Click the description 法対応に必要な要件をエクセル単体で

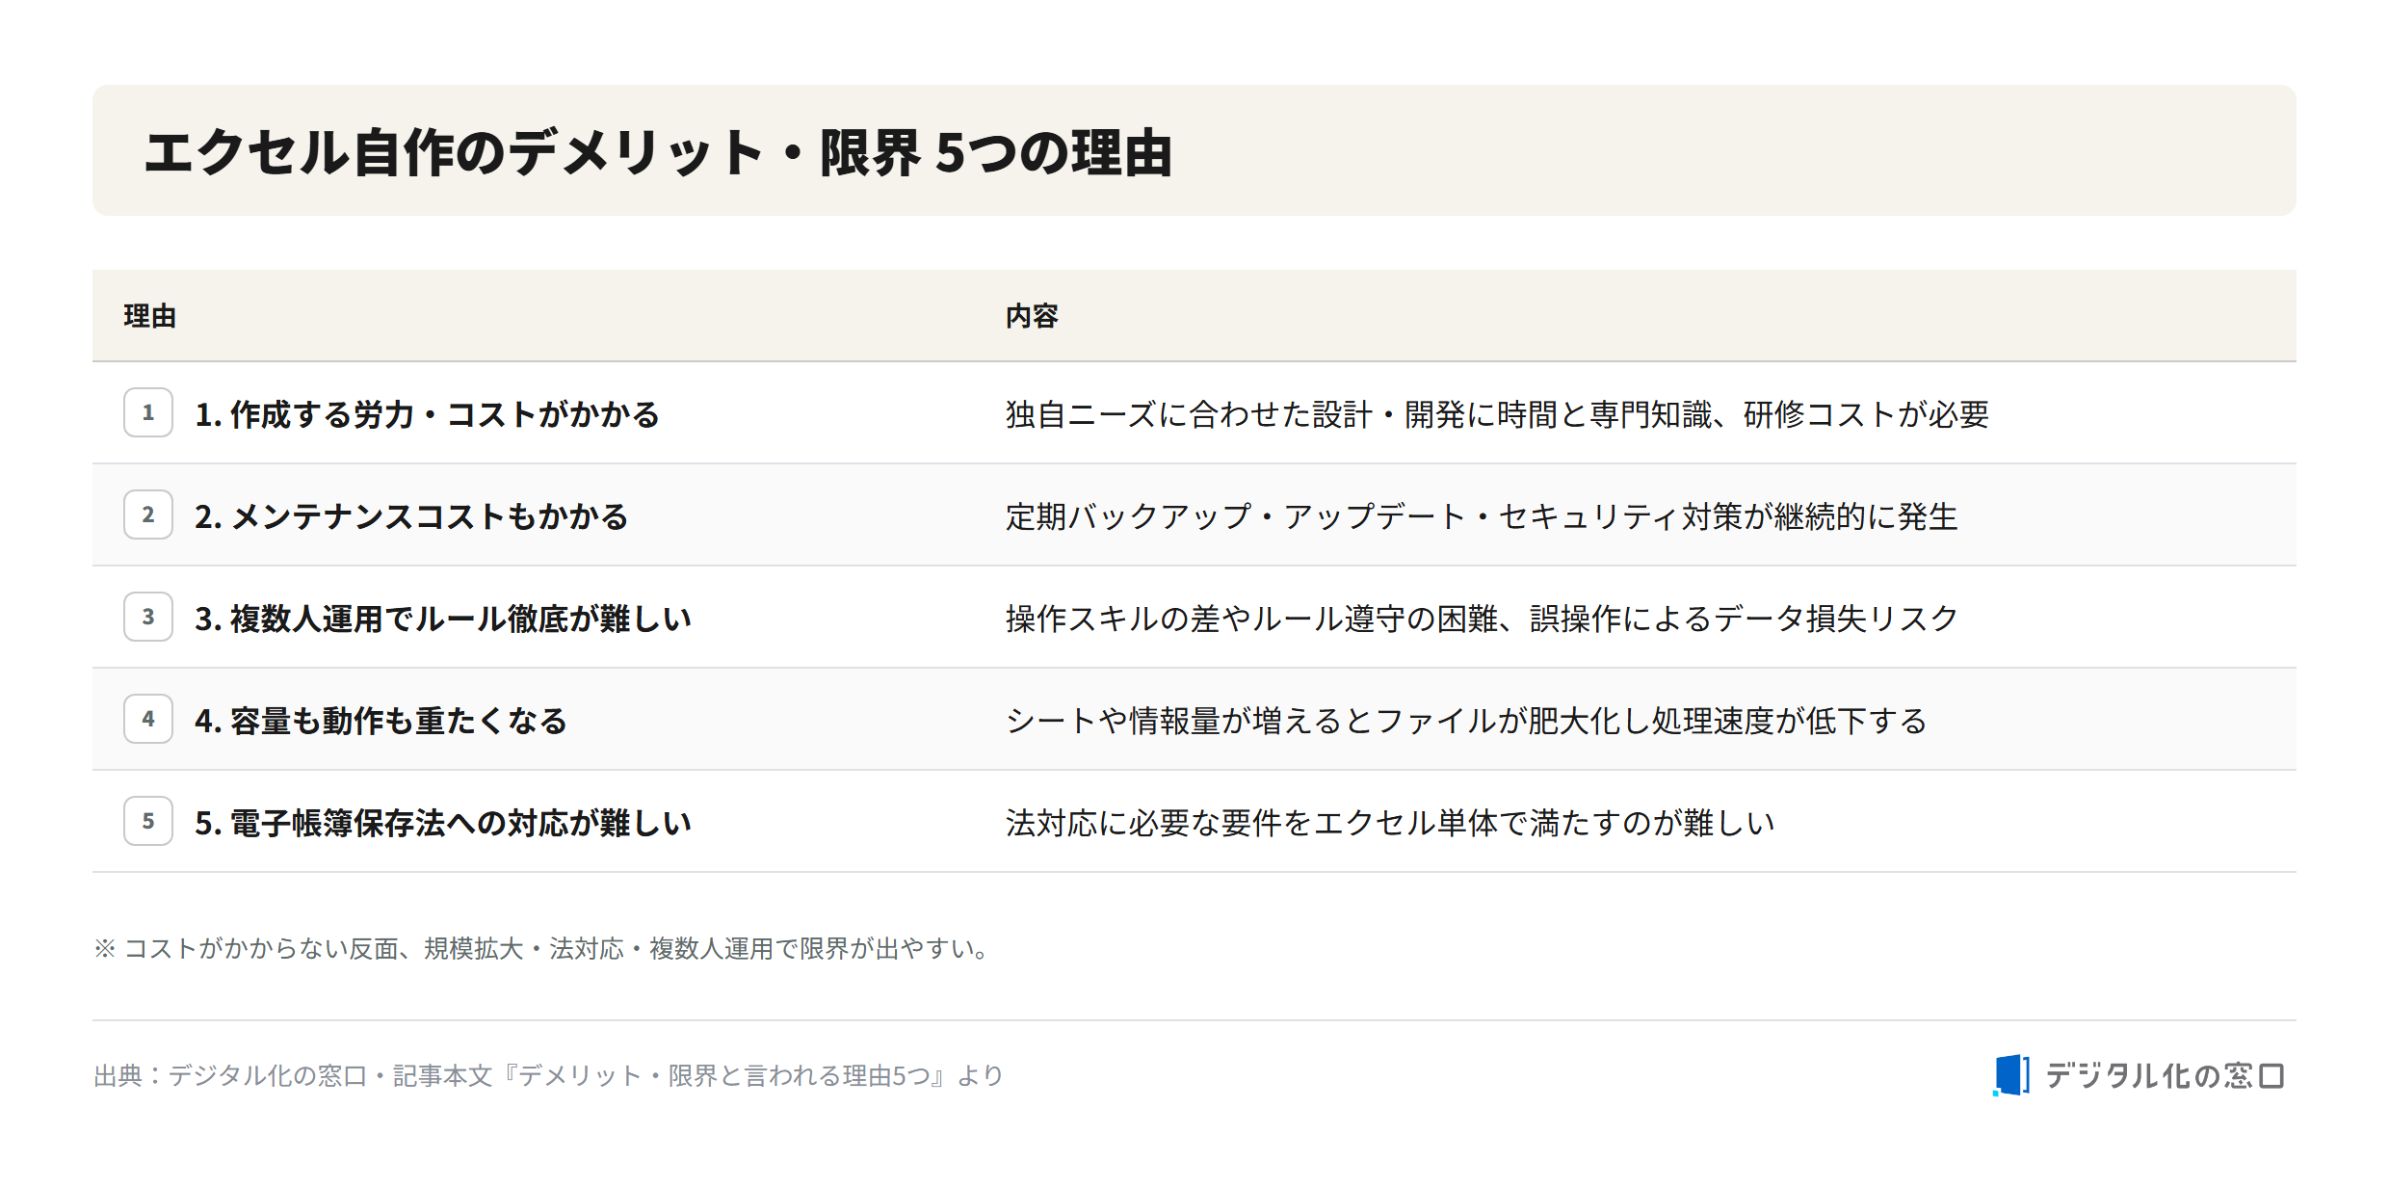1390,823
